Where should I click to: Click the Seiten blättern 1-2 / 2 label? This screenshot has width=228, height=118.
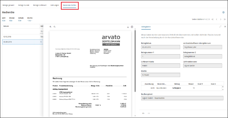pyautogui.click(x=201, y=19)
